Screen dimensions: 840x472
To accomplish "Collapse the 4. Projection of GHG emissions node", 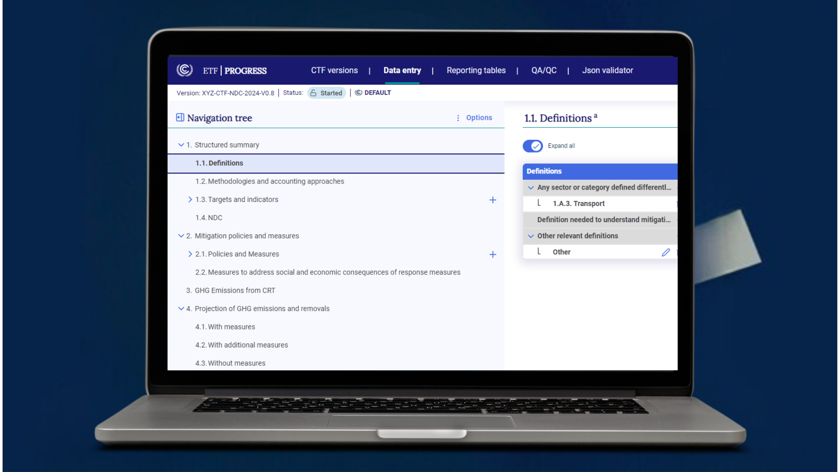I will (x=181, y=309).
